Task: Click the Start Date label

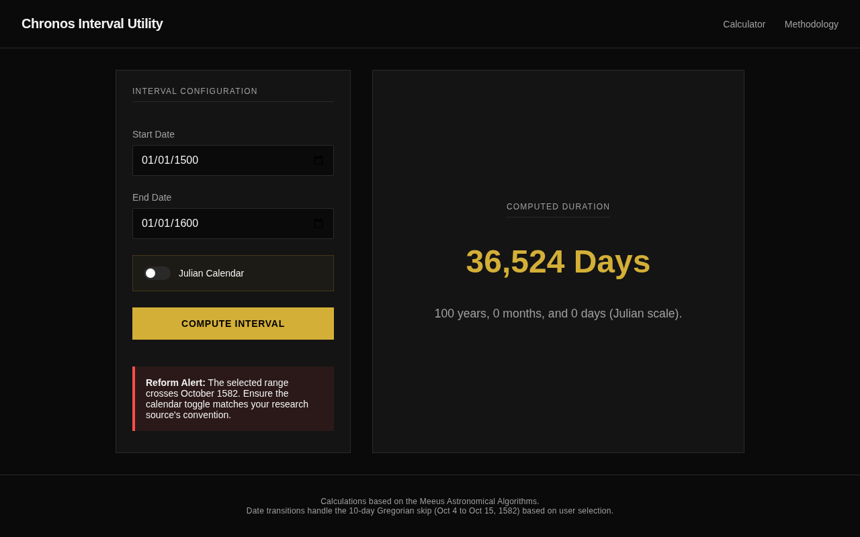Action: point(153,134)
